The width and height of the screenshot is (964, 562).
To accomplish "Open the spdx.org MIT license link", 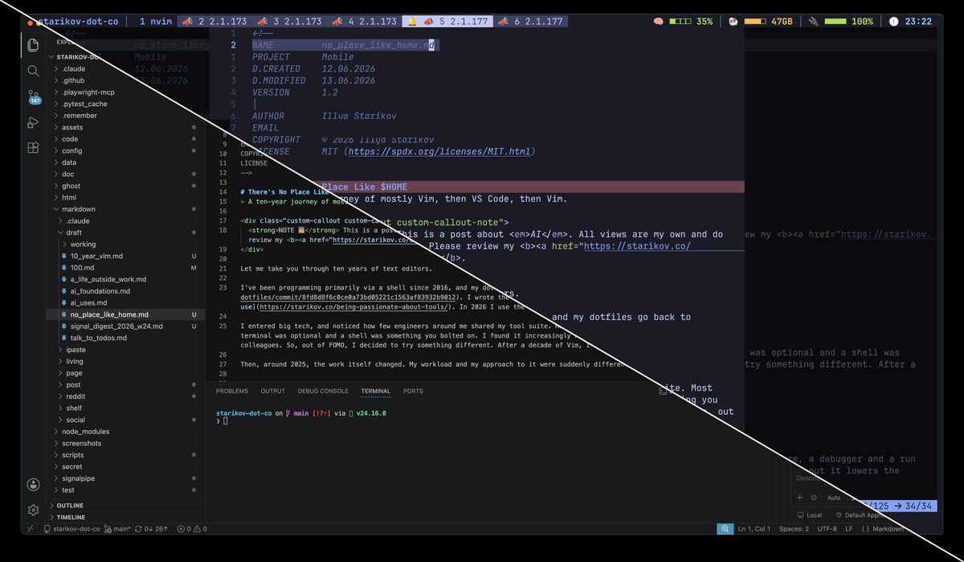I will click(x=439, y=151).
